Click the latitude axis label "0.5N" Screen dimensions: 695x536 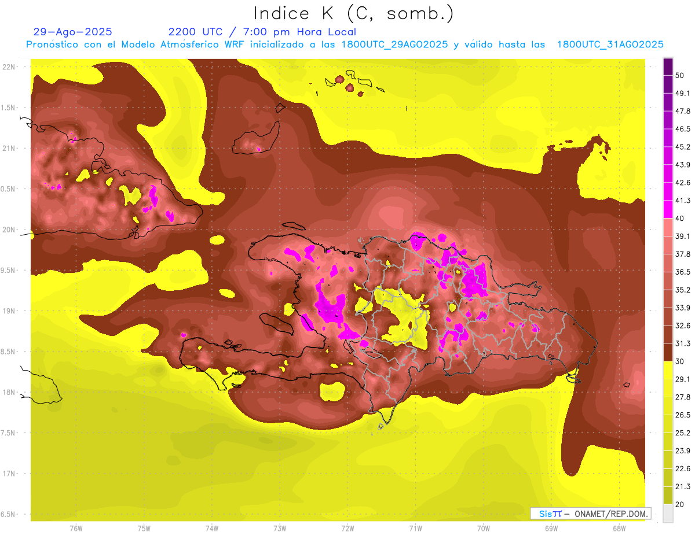9,188
